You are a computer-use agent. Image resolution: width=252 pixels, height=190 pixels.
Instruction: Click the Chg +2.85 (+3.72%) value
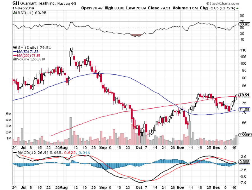(218, 8)
